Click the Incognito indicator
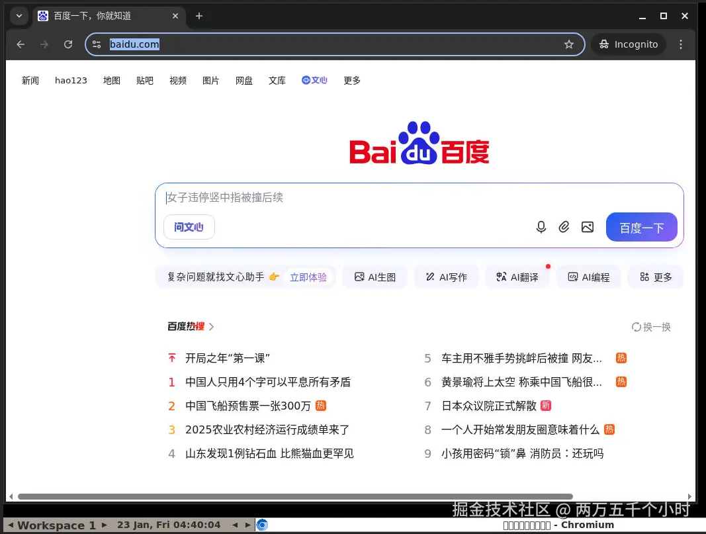Screen dimensions: 706x534 click(x=629, y=44)
